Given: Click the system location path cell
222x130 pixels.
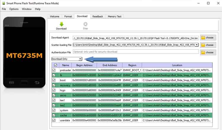Looking at the screenshot, I should pos(177,110).
